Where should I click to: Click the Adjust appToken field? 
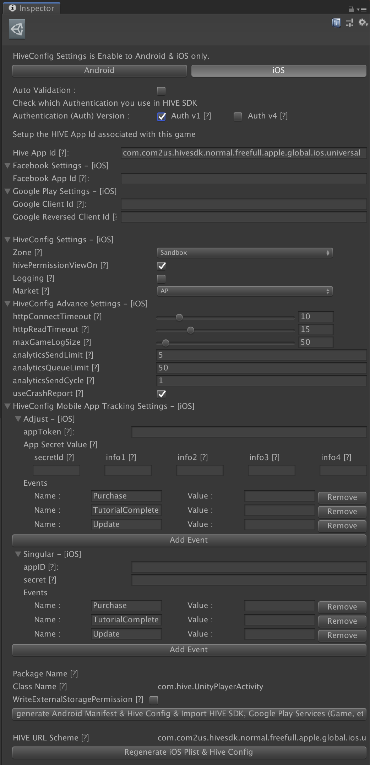(x=249, y=432)
